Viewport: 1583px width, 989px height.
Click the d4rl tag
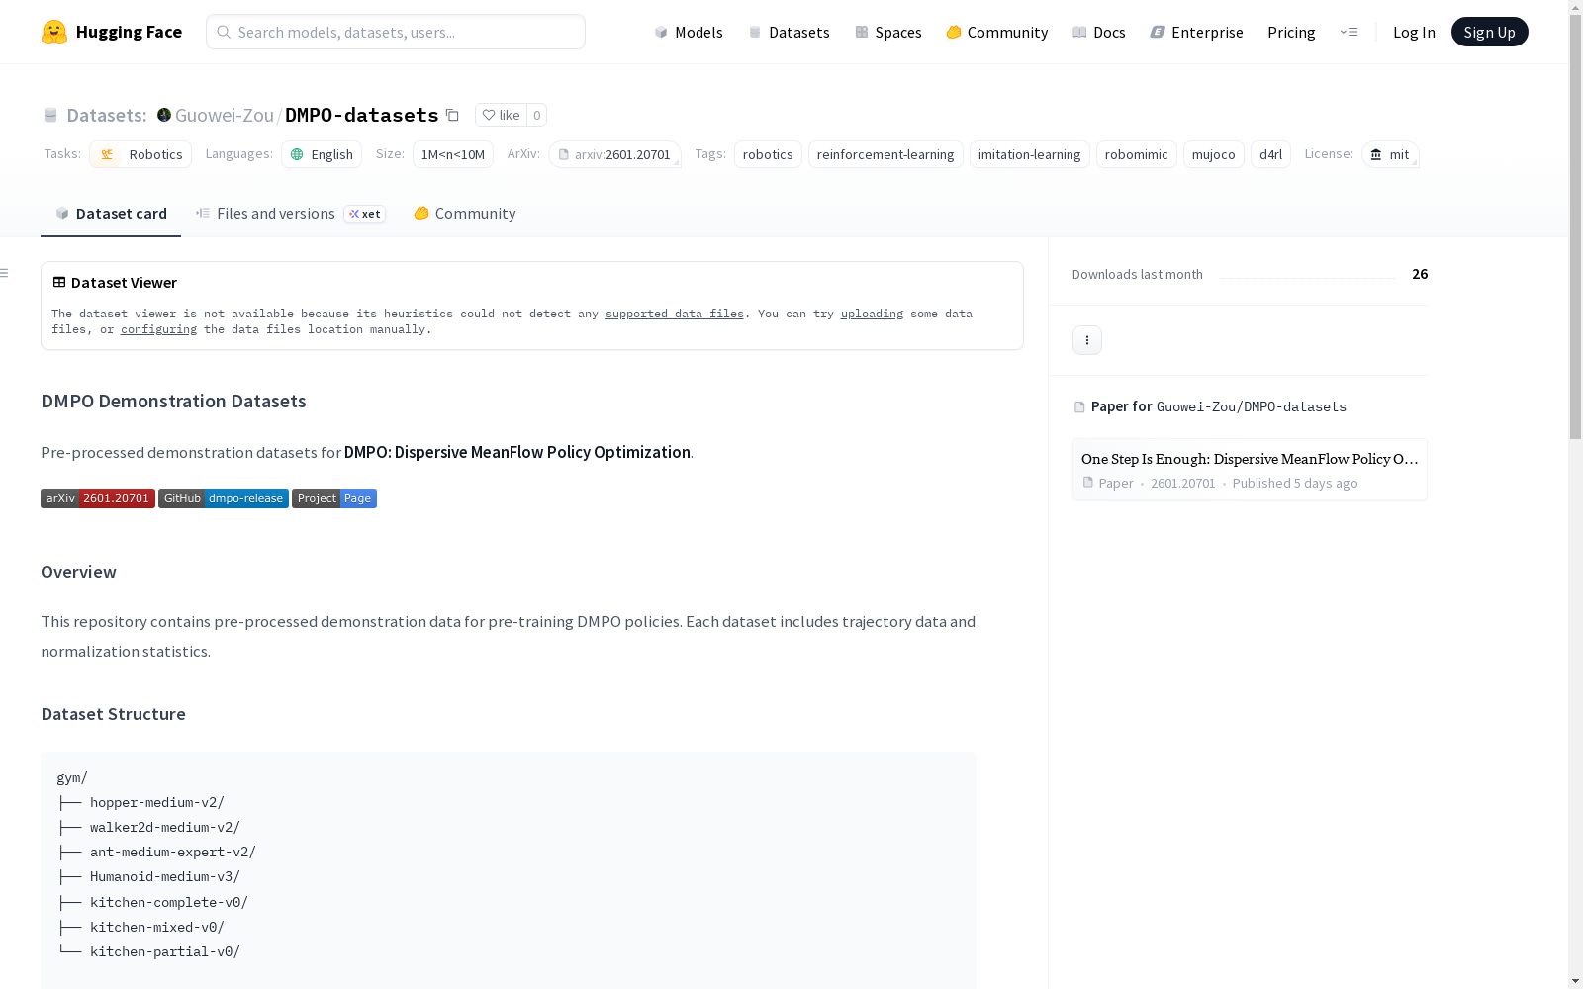1270,154
